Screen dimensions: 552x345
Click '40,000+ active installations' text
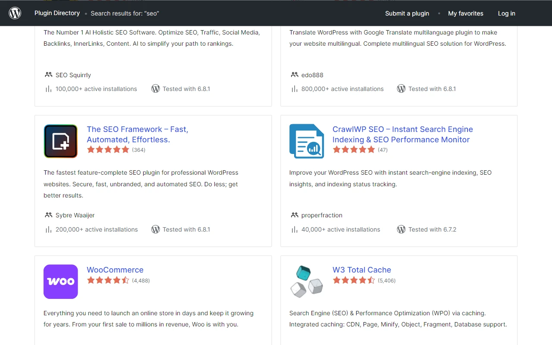(341, 229)
